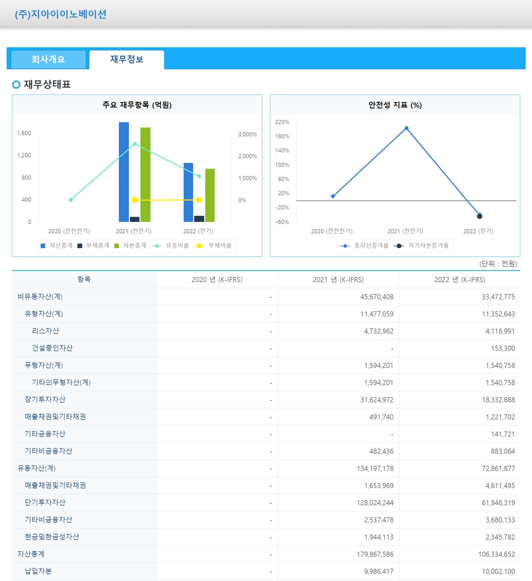Screen dimensions: 532x581
Task: Click the 2022 dark 자기자본증가율 data point
Action: (x=480, y=216)
